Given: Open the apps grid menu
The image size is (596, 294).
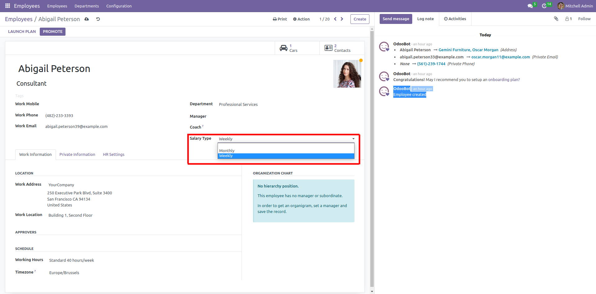Looking at the screenshot, I should coord(7,6).
